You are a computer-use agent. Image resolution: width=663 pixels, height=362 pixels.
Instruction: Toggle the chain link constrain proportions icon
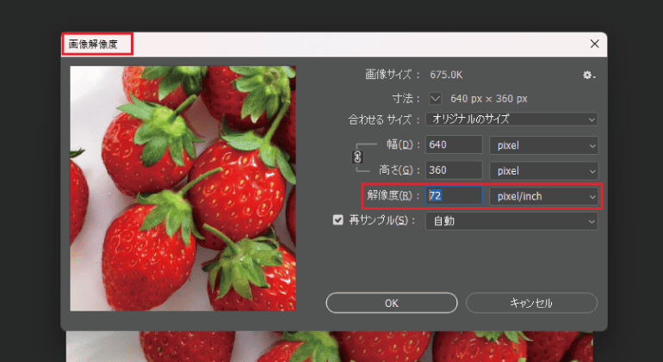(x=357, y=157)
